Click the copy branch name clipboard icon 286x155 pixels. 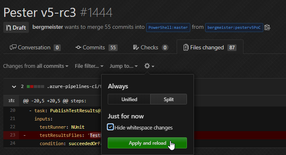point(267,28)
